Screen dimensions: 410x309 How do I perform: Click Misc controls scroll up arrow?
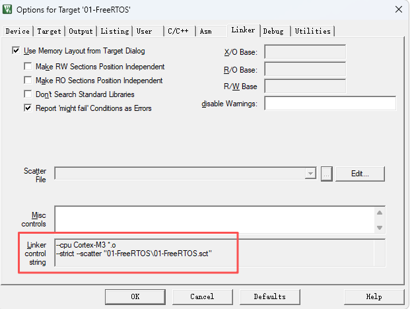click(x=380, y=213)
